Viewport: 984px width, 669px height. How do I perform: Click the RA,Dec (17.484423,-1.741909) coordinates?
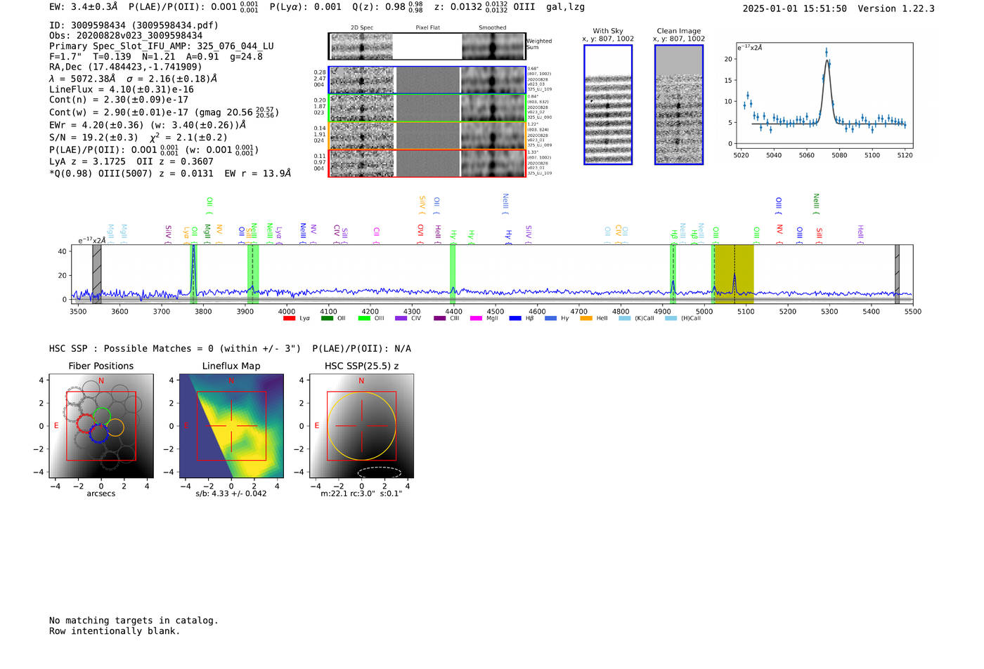126,67
